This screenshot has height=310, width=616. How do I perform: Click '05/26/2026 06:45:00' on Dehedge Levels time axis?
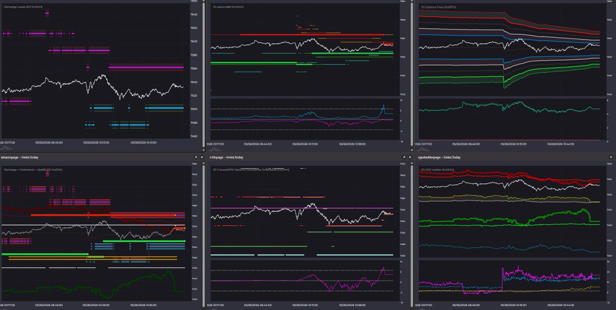(x=50, y=142)
